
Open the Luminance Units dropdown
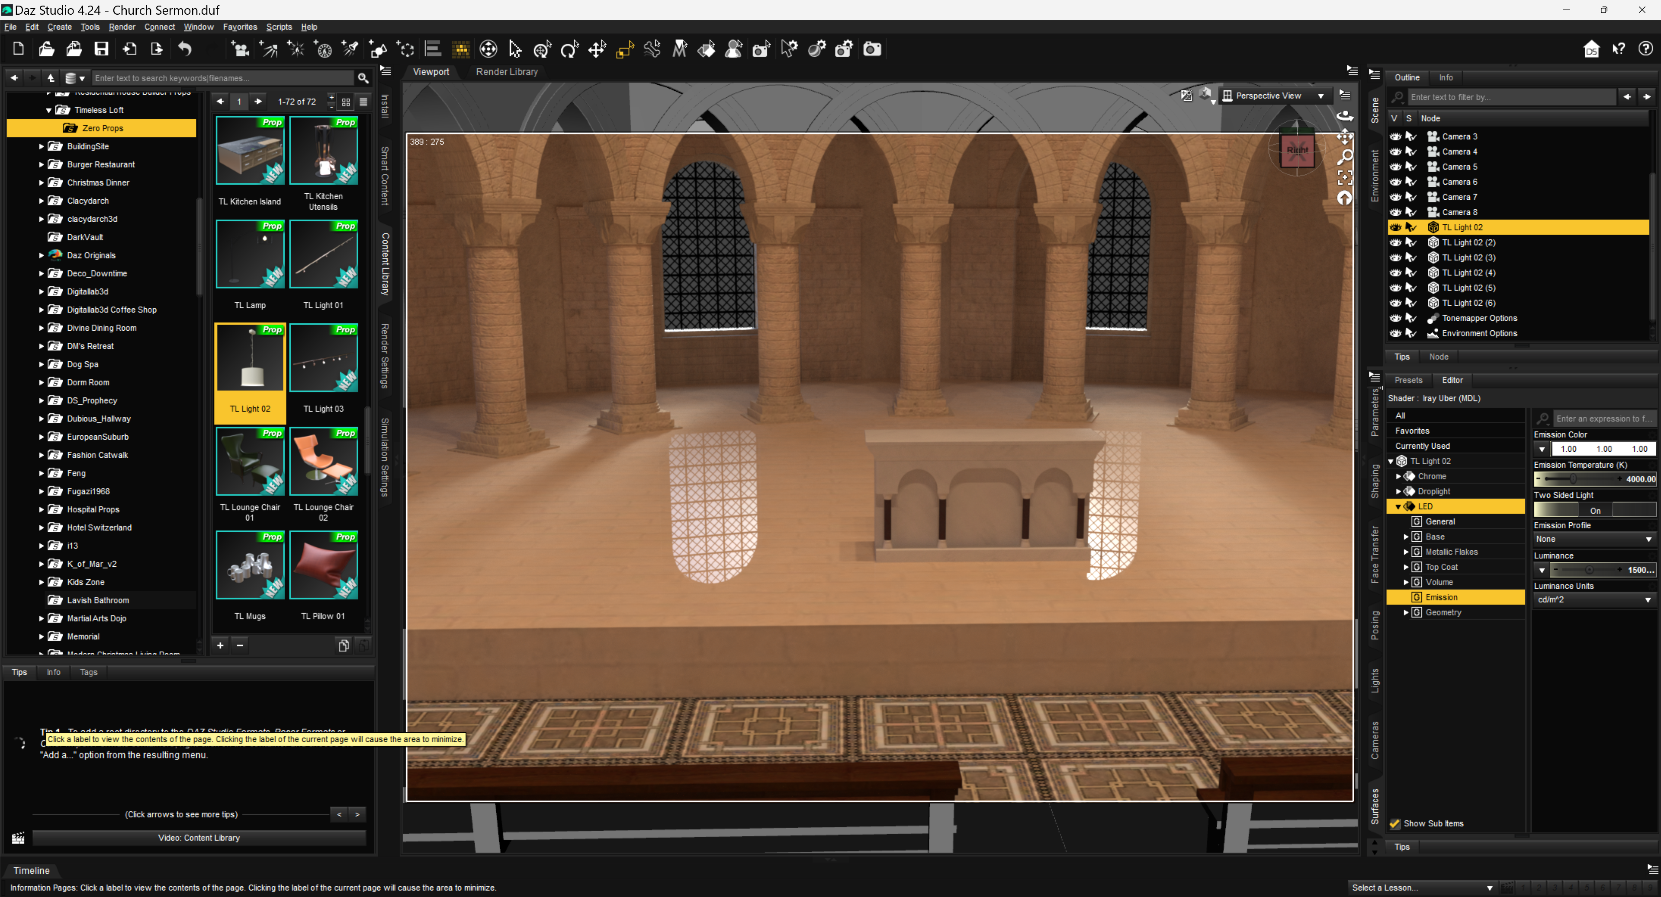pos(1594,599)
